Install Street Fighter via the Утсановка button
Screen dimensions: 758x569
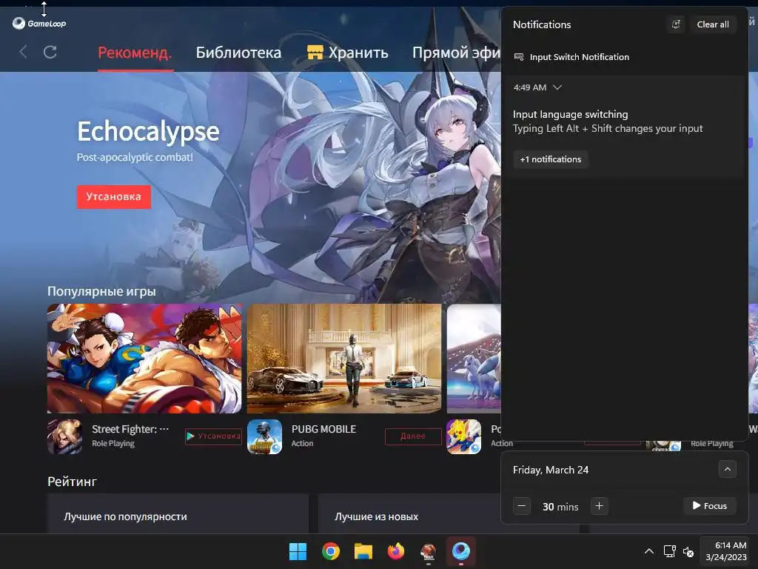tap(213, 436)
